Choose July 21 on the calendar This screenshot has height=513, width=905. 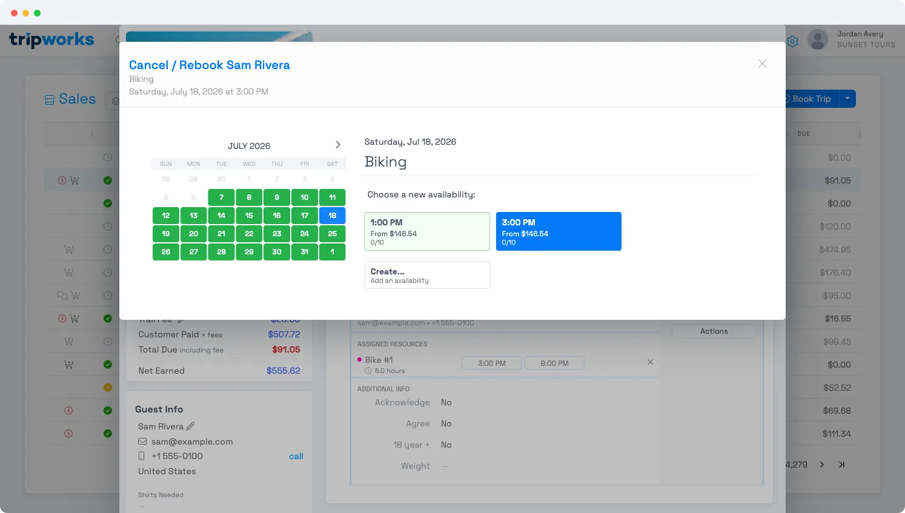[x=221, y=234]
